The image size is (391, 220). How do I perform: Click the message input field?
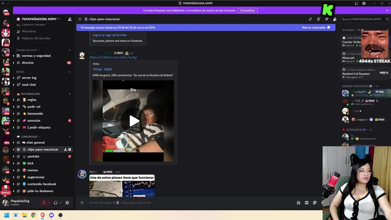pyautogui.click(x=189, y=203)
